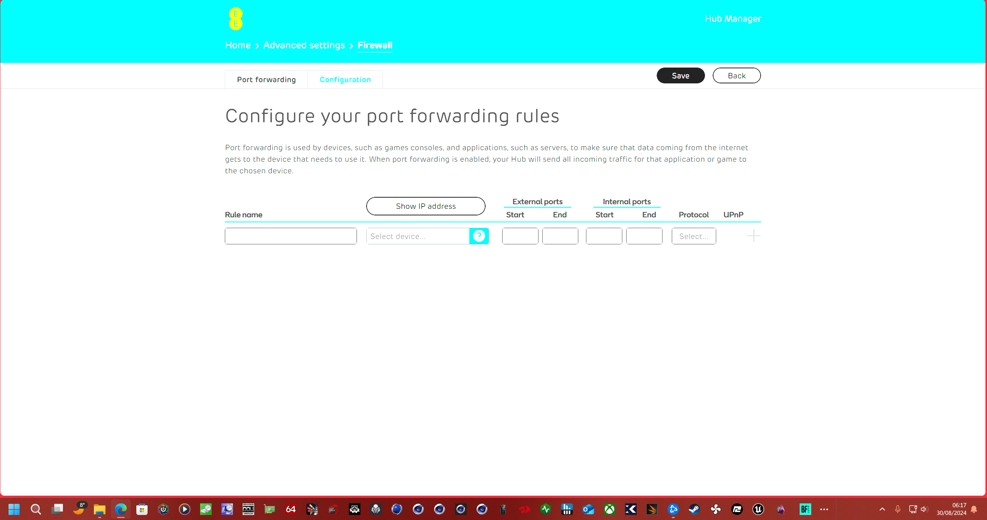
Task: Click the External ports Start field
Action: pyautogui.click(x=520, y=236)
